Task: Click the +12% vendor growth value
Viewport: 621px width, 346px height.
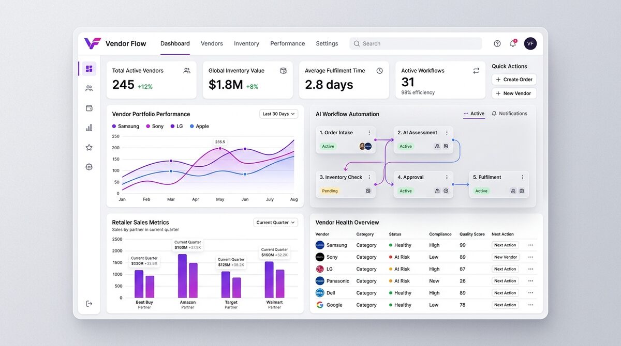Action: point(145,87)
